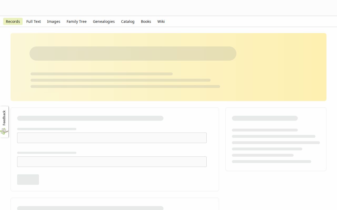Switch to the Catalog tab
This screenshot has width=337, height=210.
coord(128,22)
